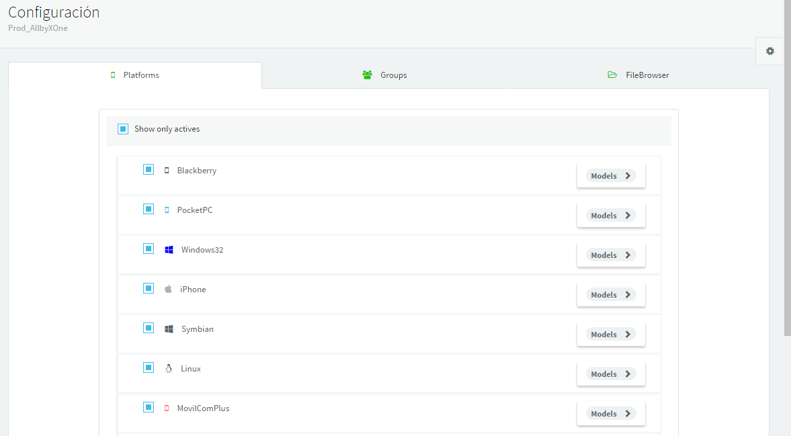Toggle the Symbian platform checkbox
The height and width of the screenshot is (436, 791).
coord(149,328)
